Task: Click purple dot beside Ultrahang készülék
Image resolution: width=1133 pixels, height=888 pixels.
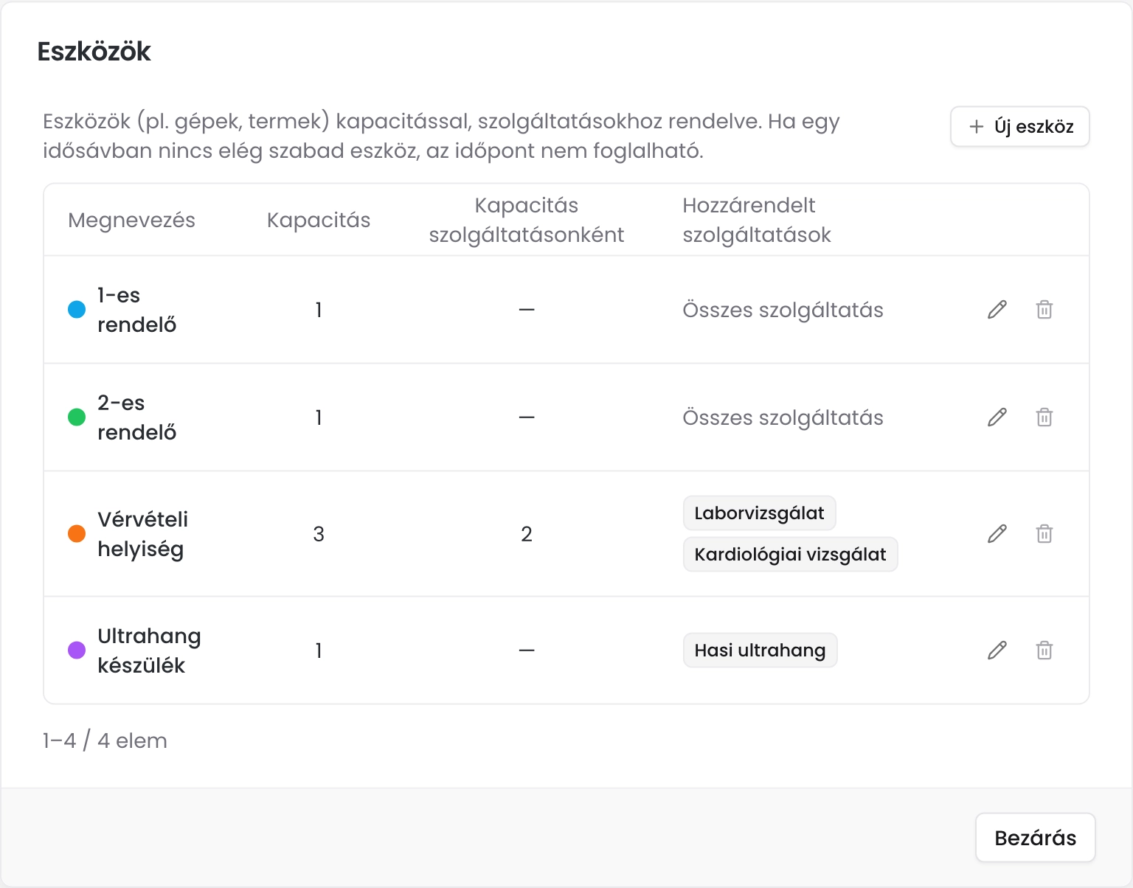Action: tap(77, 651)
